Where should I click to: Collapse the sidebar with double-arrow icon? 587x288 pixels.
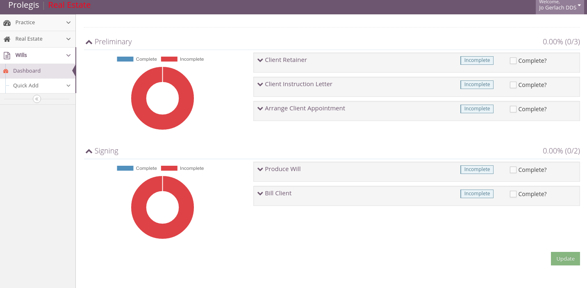click(x=37, y=99)
